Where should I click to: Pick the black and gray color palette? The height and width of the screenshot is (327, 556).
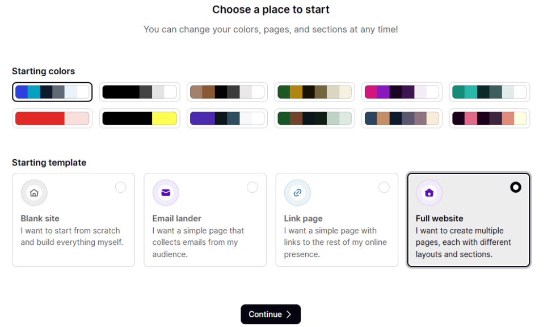coord(140,92)
